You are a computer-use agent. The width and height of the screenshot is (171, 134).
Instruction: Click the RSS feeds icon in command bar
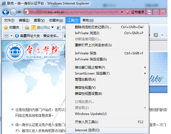pos(156,35)
